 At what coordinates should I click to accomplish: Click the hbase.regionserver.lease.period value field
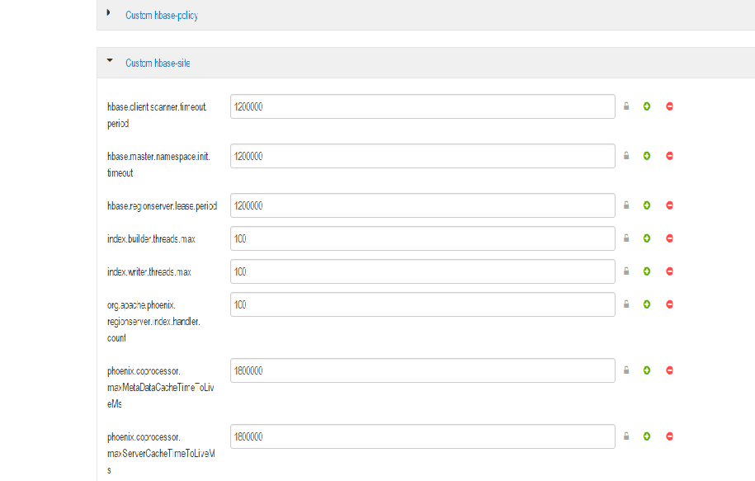(422, 205)
